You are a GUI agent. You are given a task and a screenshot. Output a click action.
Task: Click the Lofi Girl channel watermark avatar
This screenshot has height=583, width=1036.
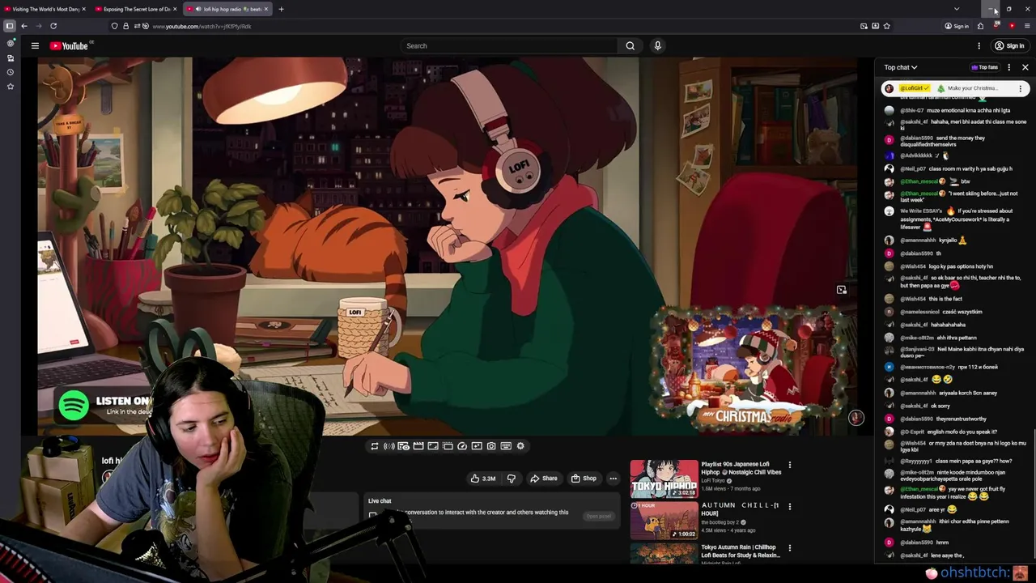point(856,418)
